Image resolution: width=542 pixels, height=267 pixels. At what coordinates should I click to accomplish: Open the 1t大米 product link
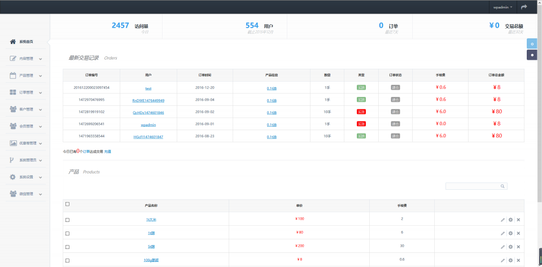coord(151,220)
